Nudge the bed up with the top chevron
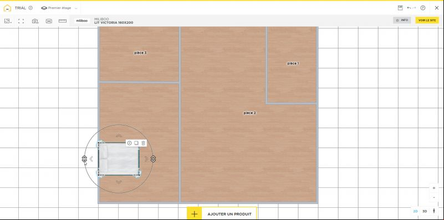Screen dimensions: 444x220 pos(119,135)
